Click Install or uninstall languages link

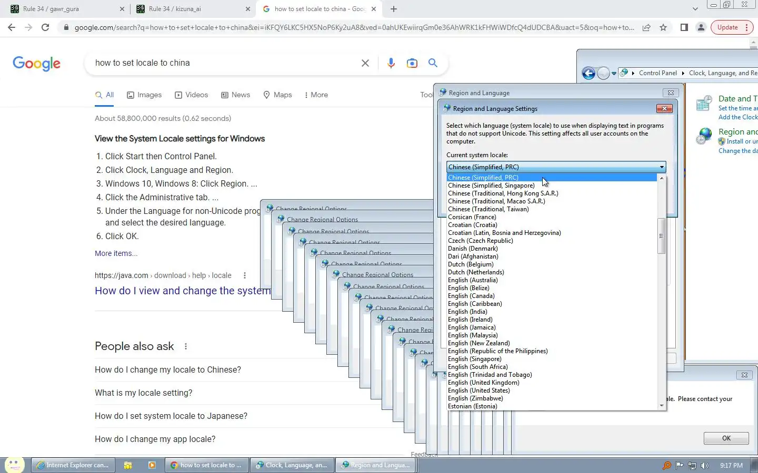[742, 141]
